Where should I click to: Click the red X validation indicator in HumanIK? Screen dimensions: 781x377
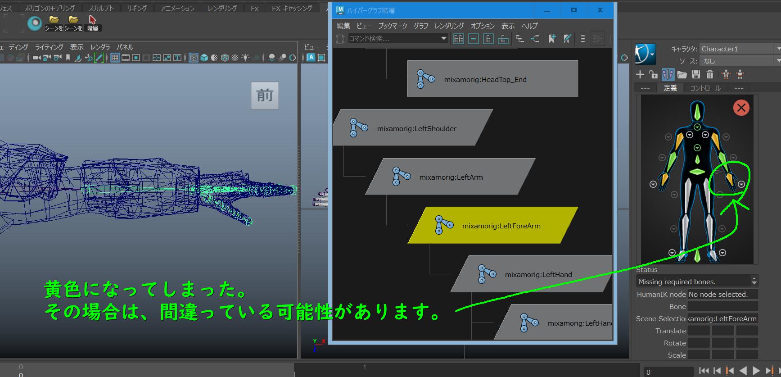(741, 108)
